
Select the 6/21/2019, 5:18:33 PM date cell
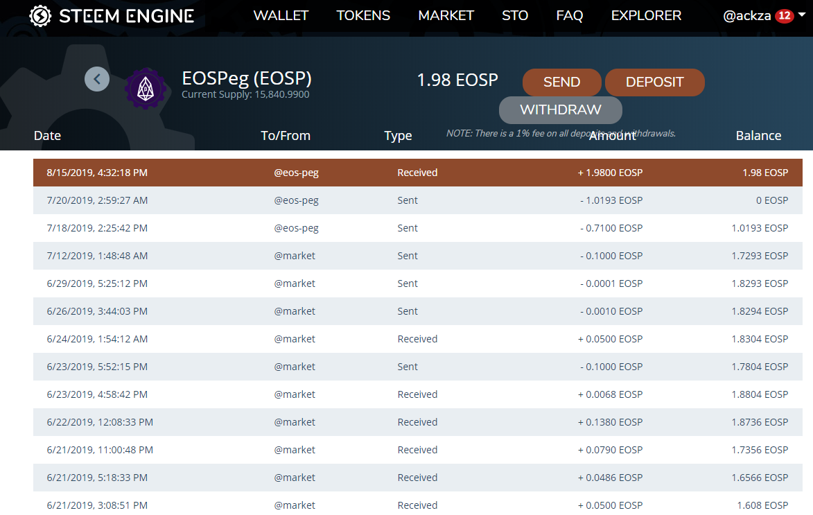coord(97,478)
